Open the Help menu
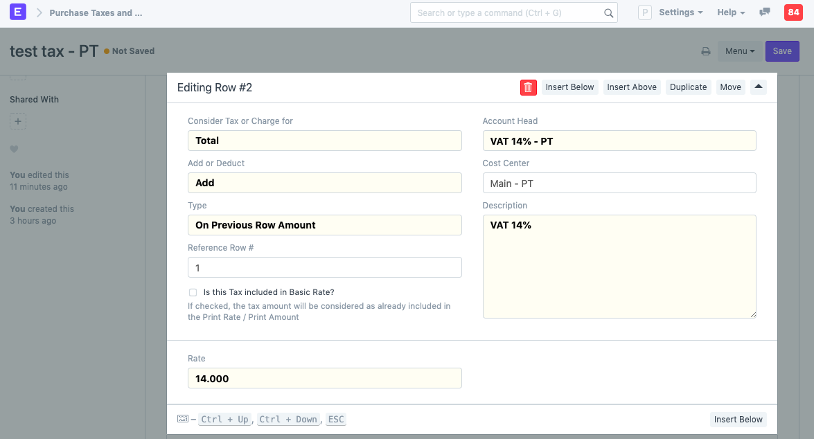 click(x=730, y=12)
